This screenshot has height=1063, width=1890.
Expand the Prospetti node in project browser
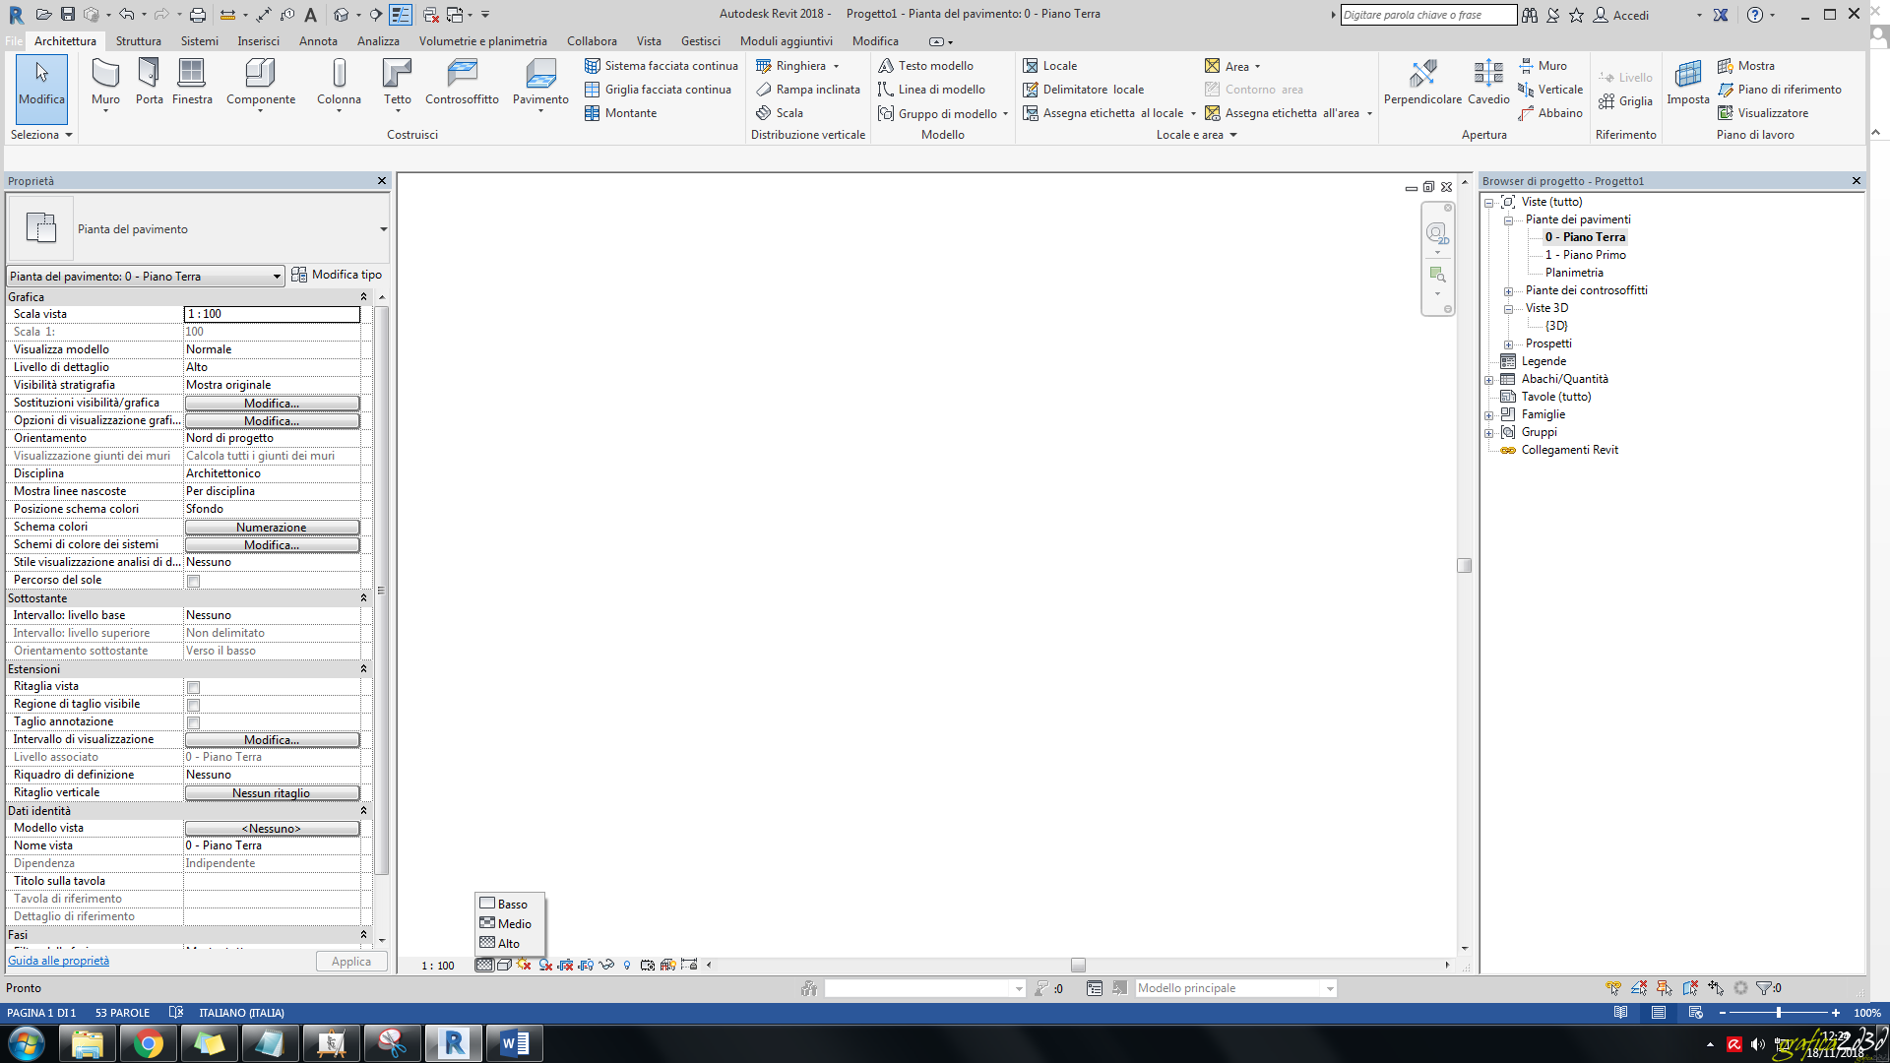[1508, 344]
